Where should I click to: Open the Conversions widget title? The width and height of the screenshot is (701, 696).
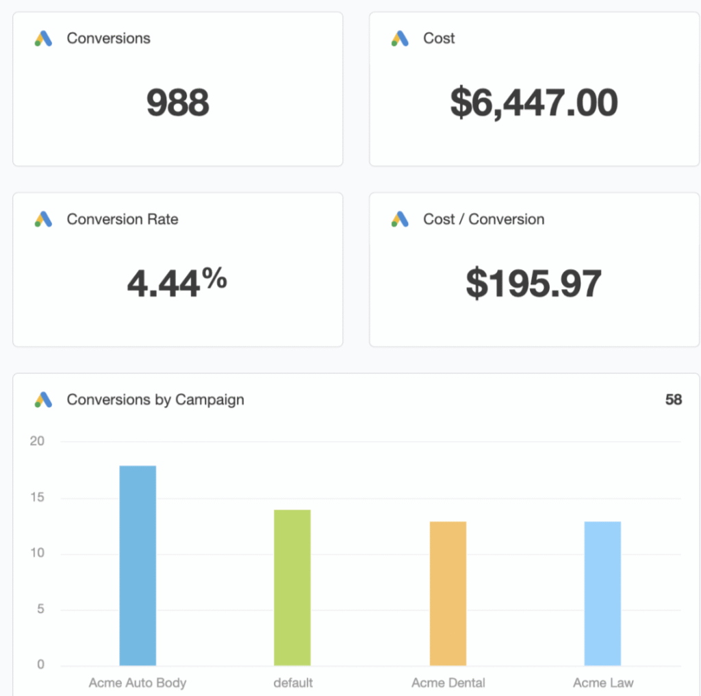pos(108,38)
